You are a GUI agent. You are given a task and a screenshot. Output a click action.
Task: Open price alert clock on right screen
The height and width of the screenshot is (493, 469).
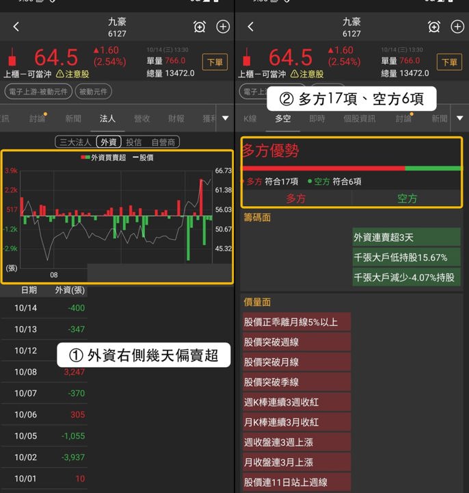(x=434, y=27)
